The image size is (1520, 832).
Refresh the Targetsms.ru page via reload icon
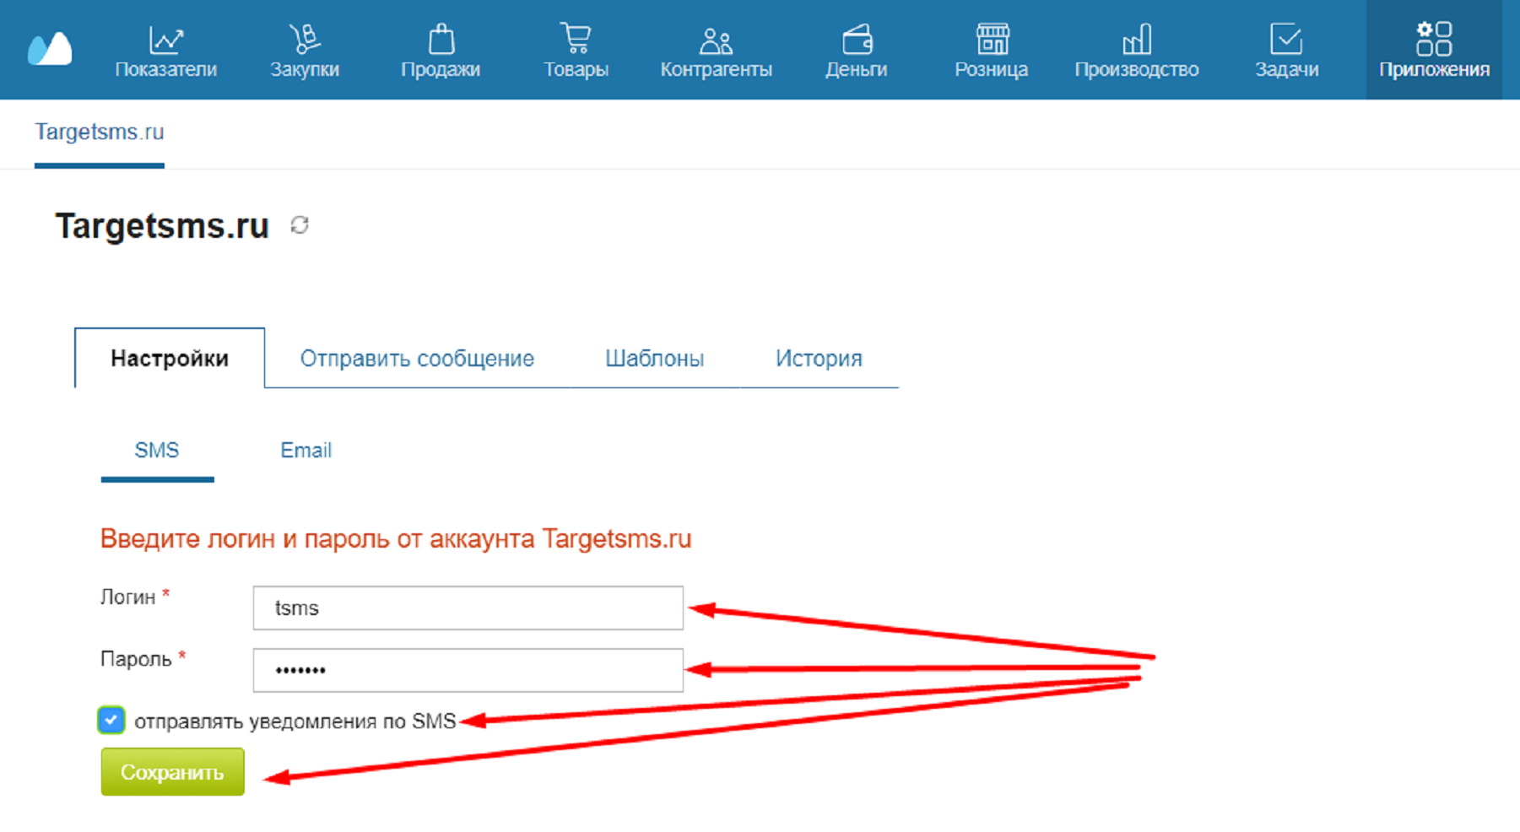click(x=300, y=225)
